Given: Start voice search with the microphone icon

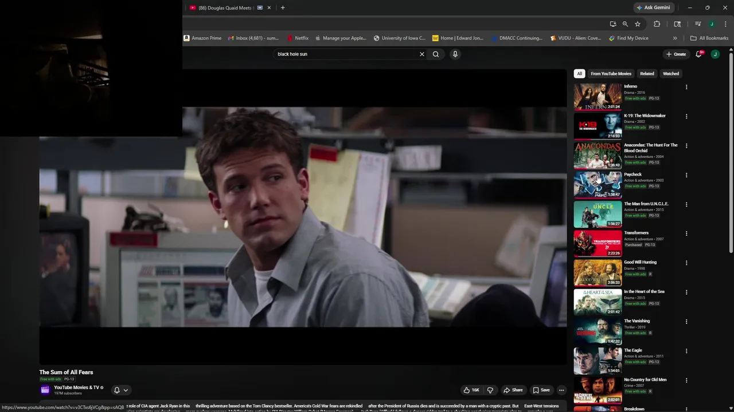Looking at the screenshot, I should pos(455,54).
